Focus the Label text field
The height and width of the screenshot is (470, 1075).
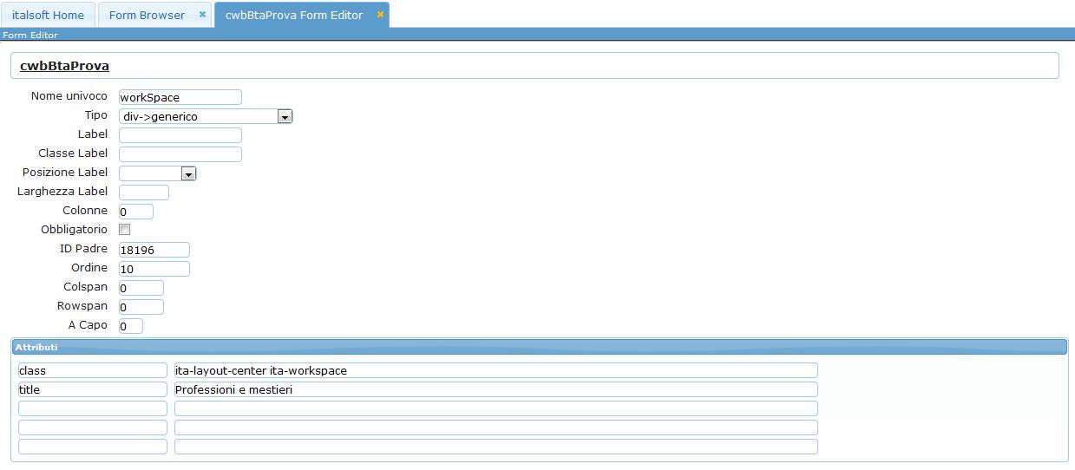coord(180,135)
